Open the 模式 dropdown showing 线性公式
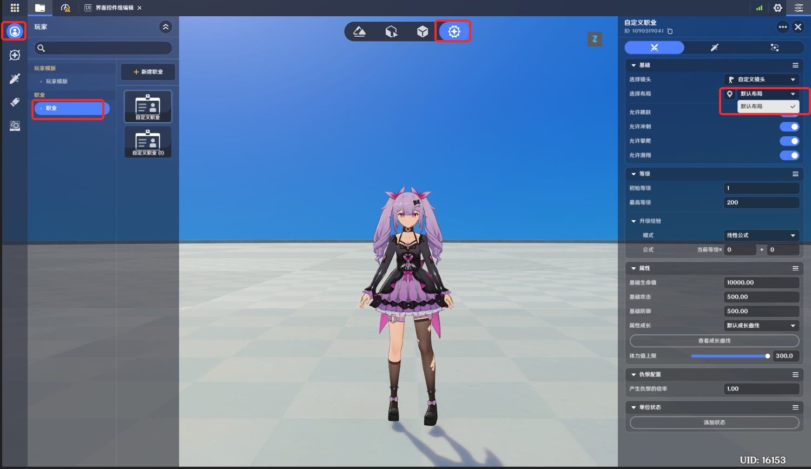 point(761,235)
